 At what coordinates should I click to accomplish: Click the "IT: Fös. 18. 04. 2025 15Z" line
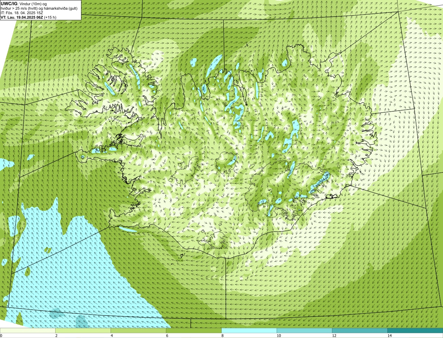click(22, 13)
